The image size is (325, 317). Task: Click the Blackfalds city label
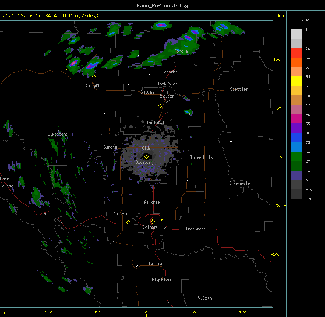166,84
